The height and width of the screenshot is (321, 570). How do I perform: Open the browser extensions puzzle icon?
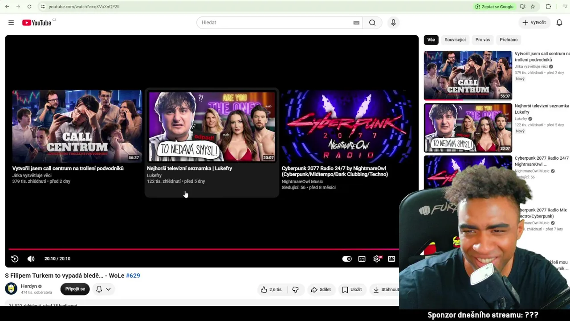click(548, 7)
